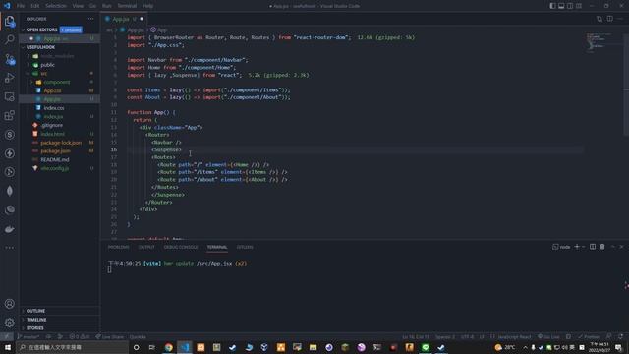
Task: Open the Extensions view
Action: click(10, 116)
